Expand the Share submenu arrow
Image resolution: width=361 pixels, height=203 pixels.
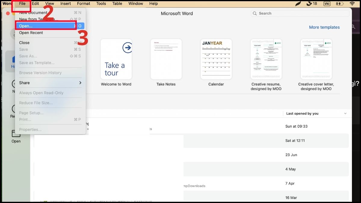80,83
